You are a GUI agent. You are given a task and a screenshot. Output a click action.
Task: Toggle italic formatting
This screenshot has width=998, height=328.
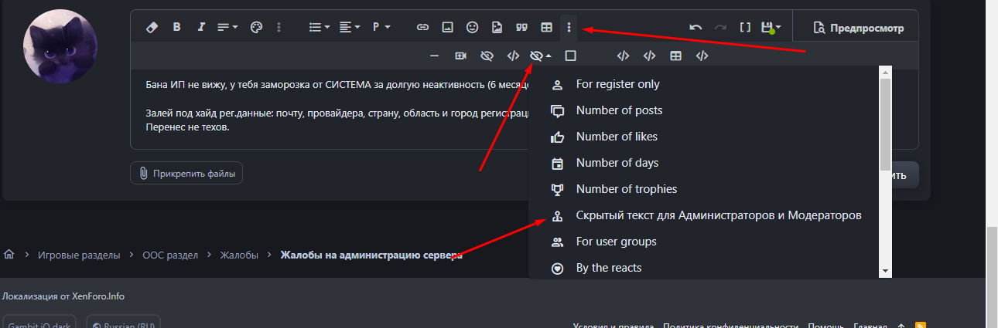pos(201,27)
